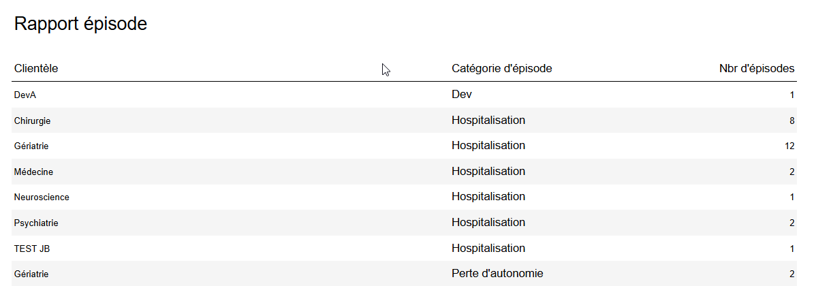The height and width of the screenshot is (286, 816).
Task: Click the episode count 8 for Chirurgie
Action: [x=791, y=121]
